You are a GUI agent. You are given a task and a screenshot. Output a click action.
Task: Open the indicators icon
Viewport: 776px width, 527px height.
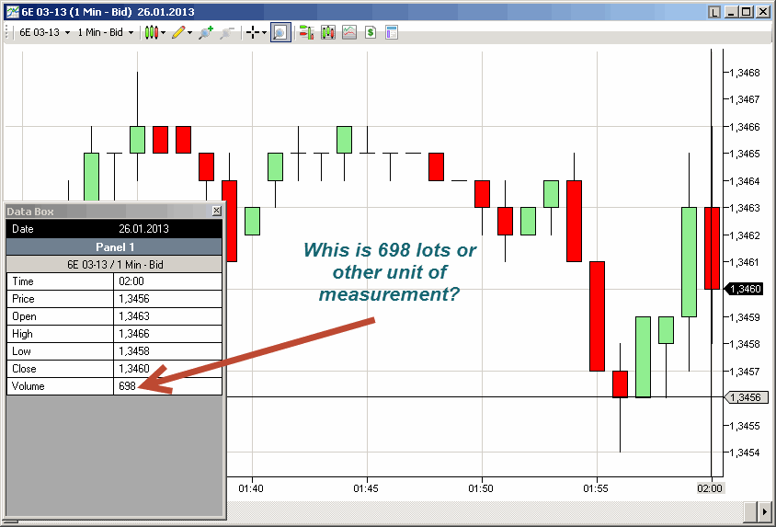pos(349,32)
